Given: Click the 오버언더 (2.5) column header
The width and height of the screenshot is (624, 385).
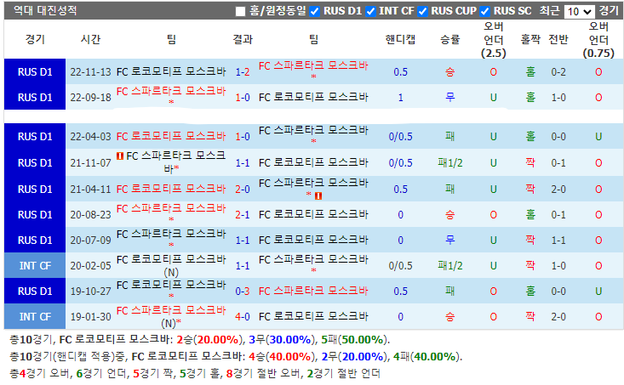Looking at the screenshot, I should pos(494,40).
